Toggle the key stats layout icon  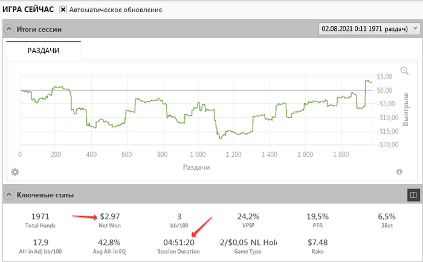[x=413, y=195]
